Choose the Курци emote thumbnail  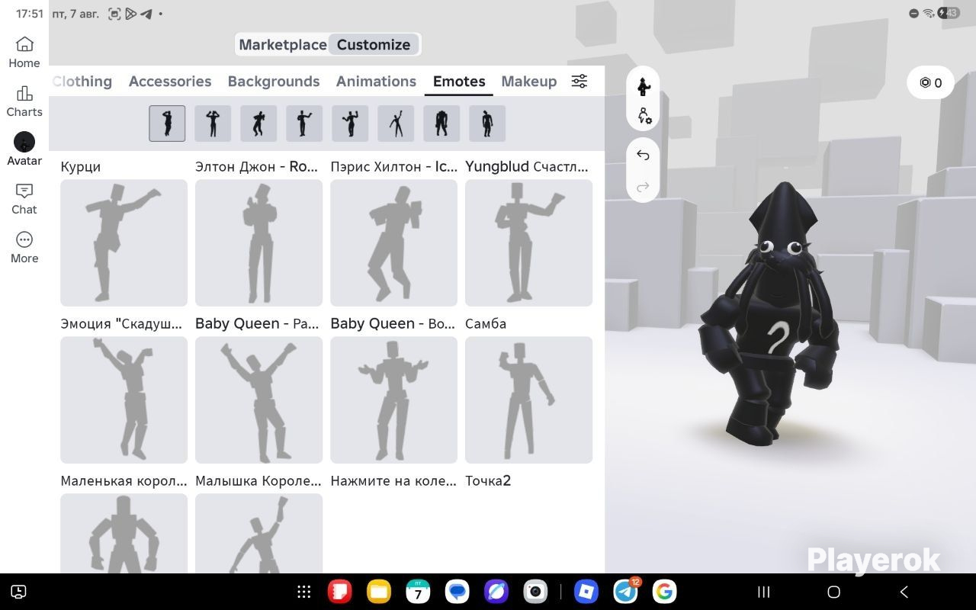[124, 242]
